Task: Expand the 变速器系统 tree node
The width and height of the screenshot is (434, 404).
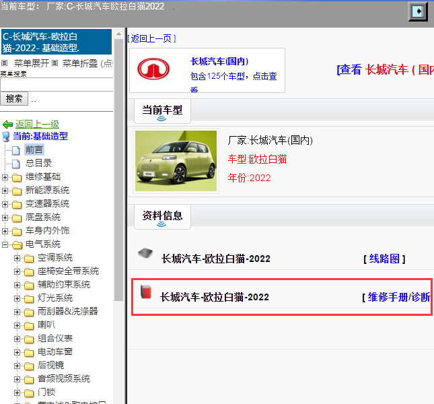Action: 5,204
